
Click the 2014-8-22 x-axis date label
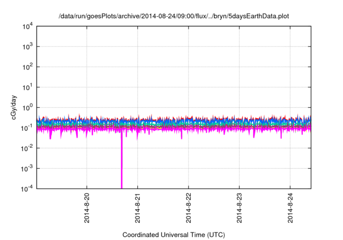tap(188, 208)
